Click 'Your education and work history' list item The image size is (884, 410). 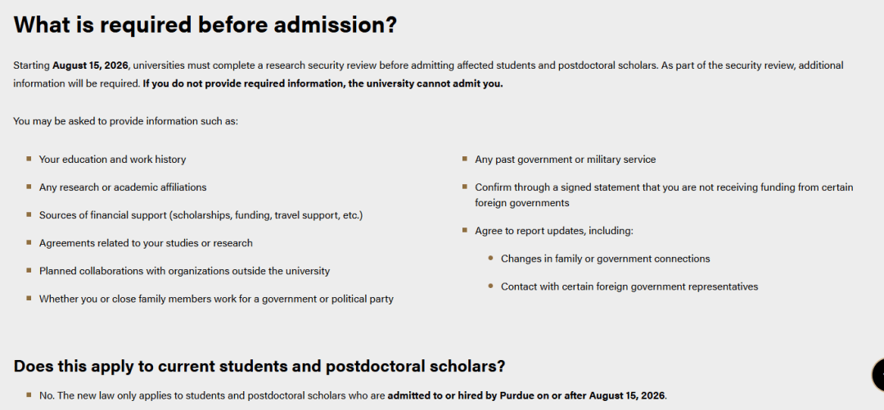[112, 160]
